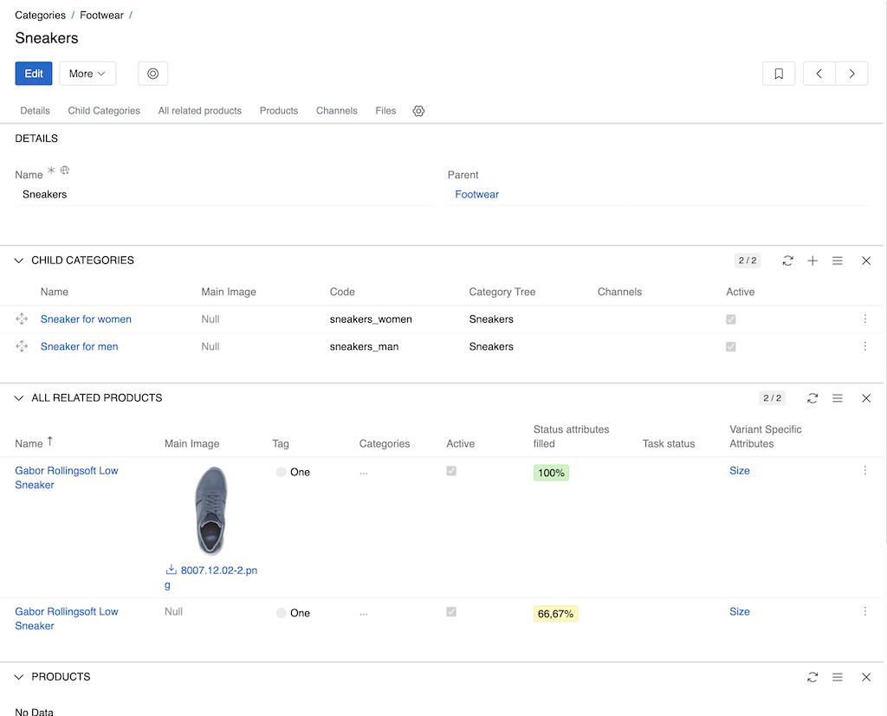
Task: Add a new child category with the plus icon
Action: click(813, 261)
